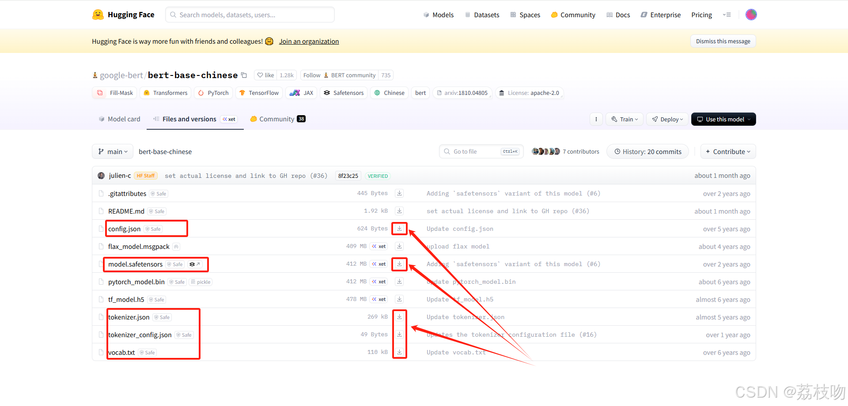This screenshot has width=848, height=406.
Task: Download flax_model.msgpack file
Action: [x=399, y=246]
